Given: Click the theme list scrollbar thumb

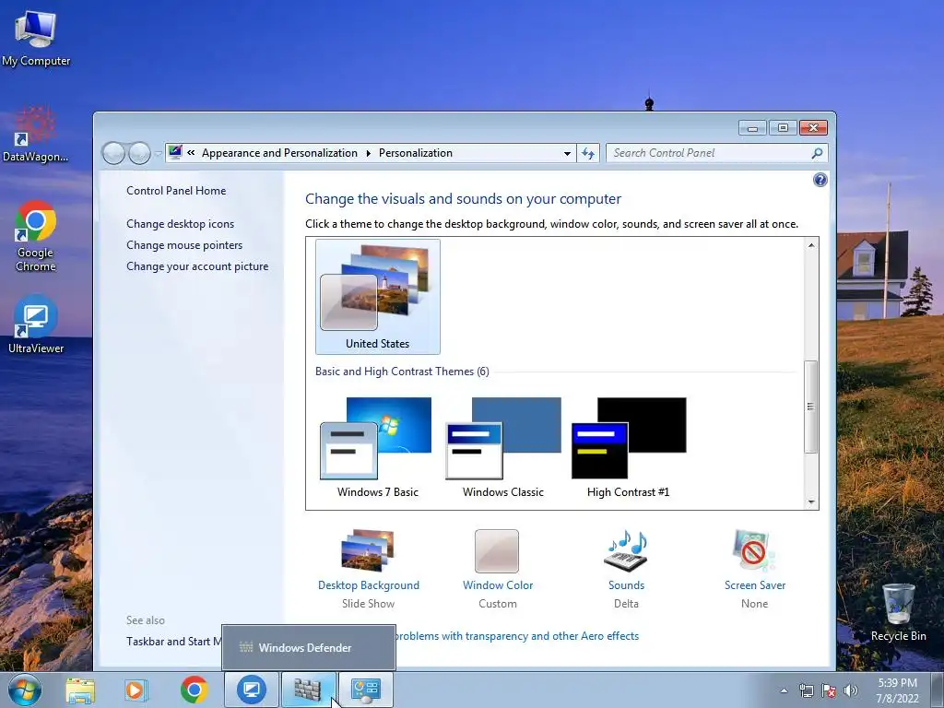Looking at the screenshot, I should pos(811,407).
